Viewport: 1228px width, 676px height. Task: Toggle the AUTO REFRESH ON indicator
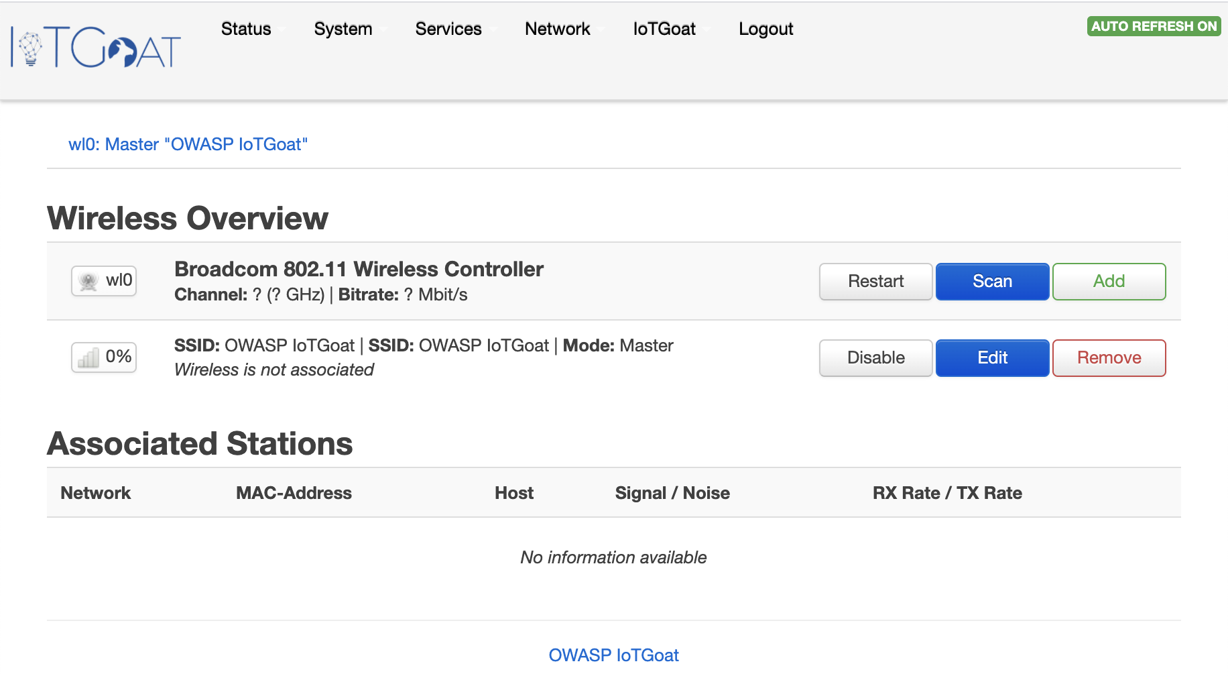click(x=1154, y=26)
